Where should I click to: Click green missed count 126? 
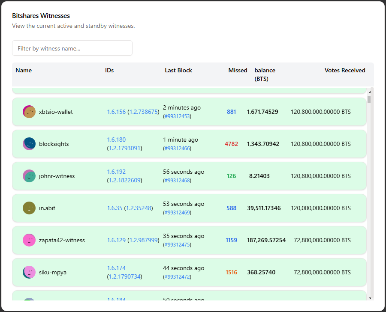[231, 176]
